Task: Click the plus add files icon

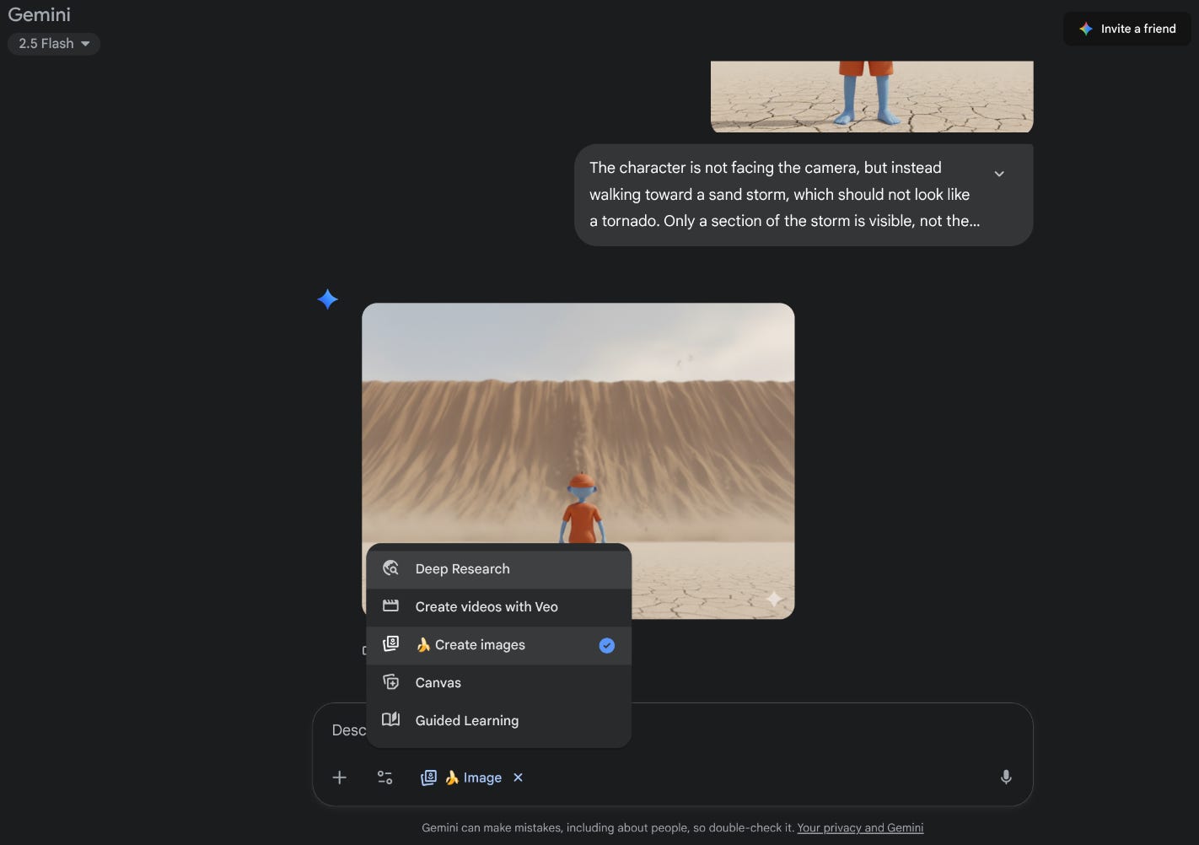Action: (x=340, y=778)
